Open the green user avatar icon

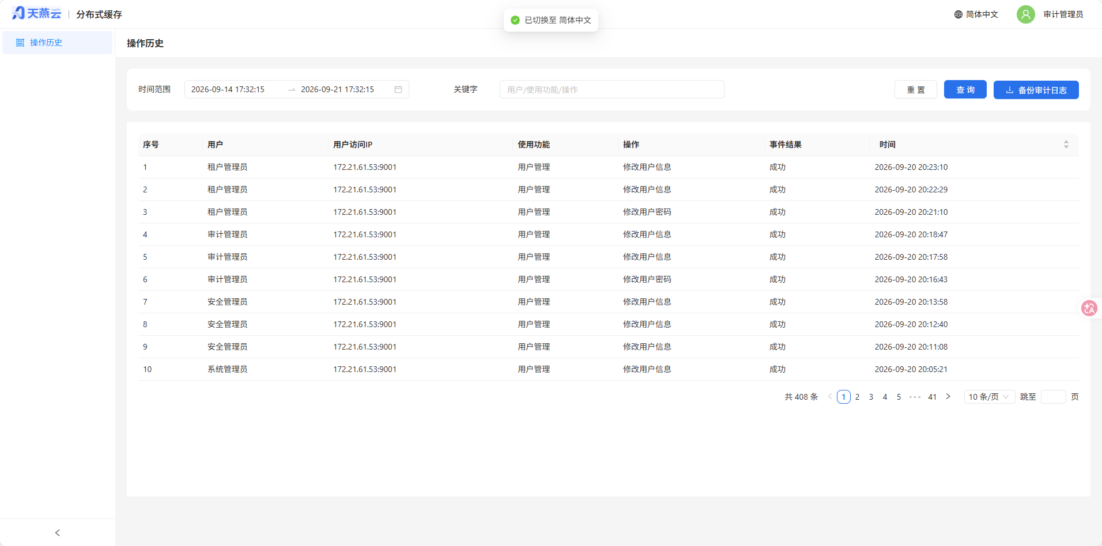tap(1026, 14)
